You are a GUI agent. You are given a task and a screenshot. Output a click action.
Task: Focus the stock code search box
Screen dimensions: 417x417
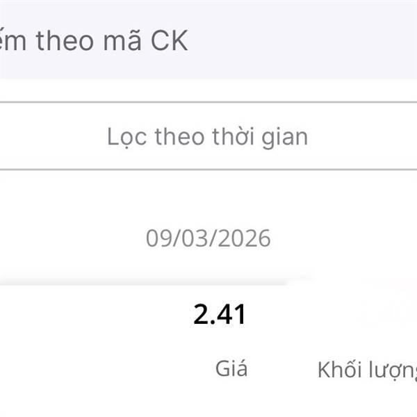(x=208, y=40)
